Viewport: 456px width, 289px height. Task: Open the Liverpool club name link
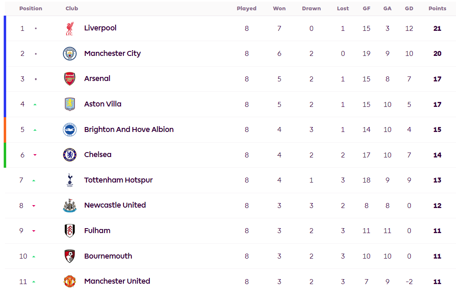tap(100, 28)
